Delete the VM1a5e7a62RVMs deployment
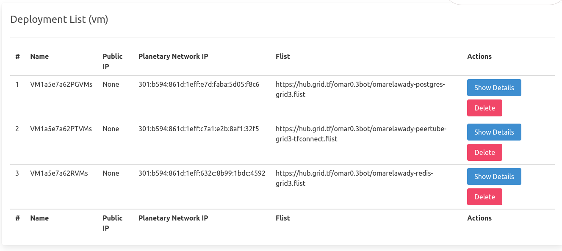Image resolution: width=562 pixels, height=251 pixels. [x=484, y=197]
